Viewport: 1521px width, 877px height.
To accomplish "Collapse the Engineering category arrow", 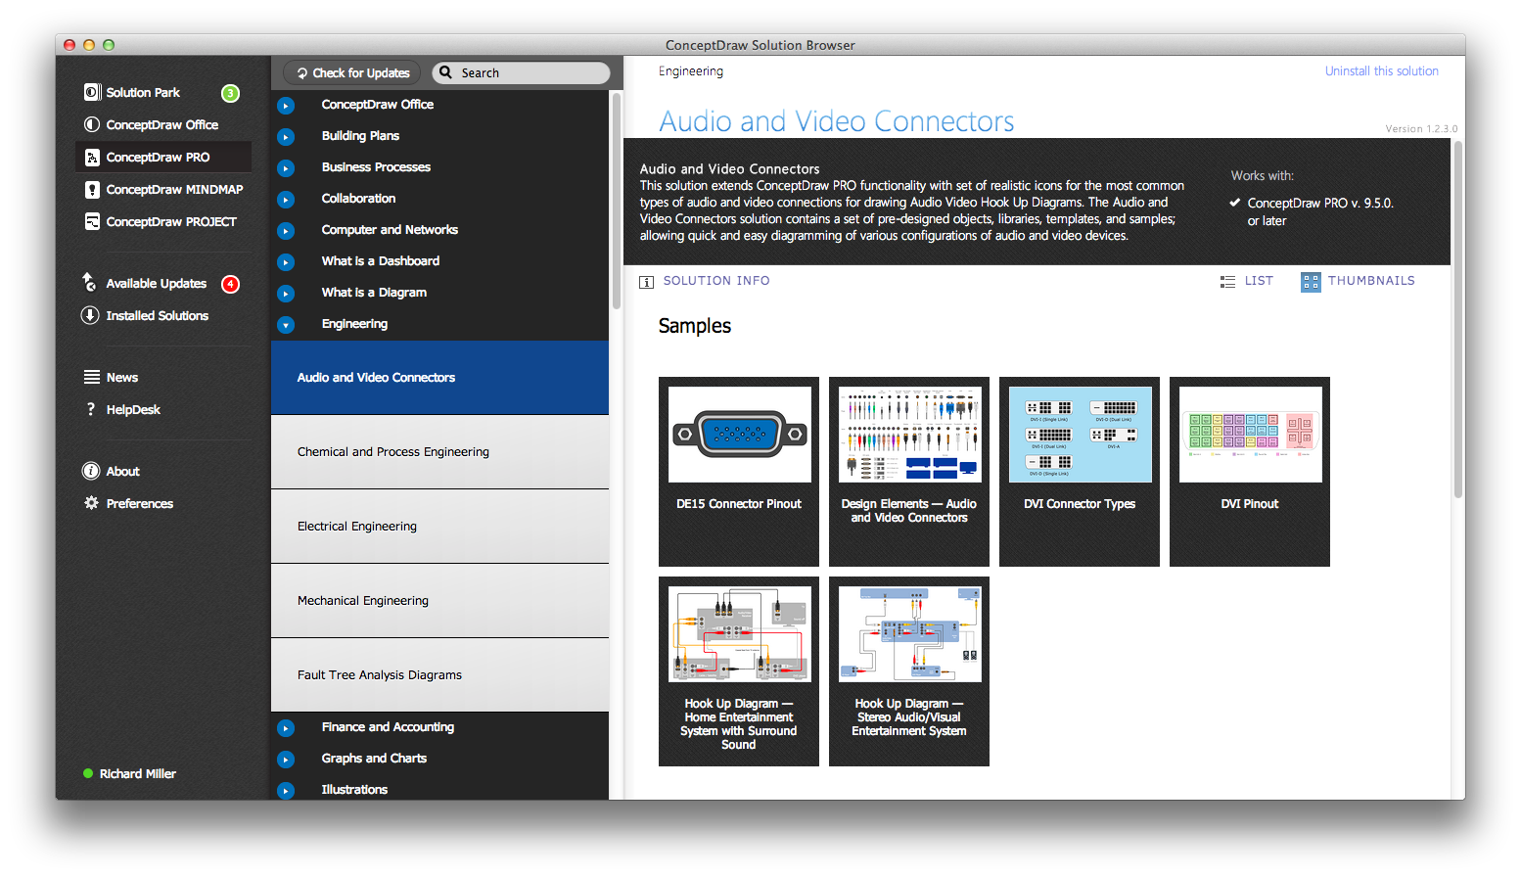I will click(286, 325).
